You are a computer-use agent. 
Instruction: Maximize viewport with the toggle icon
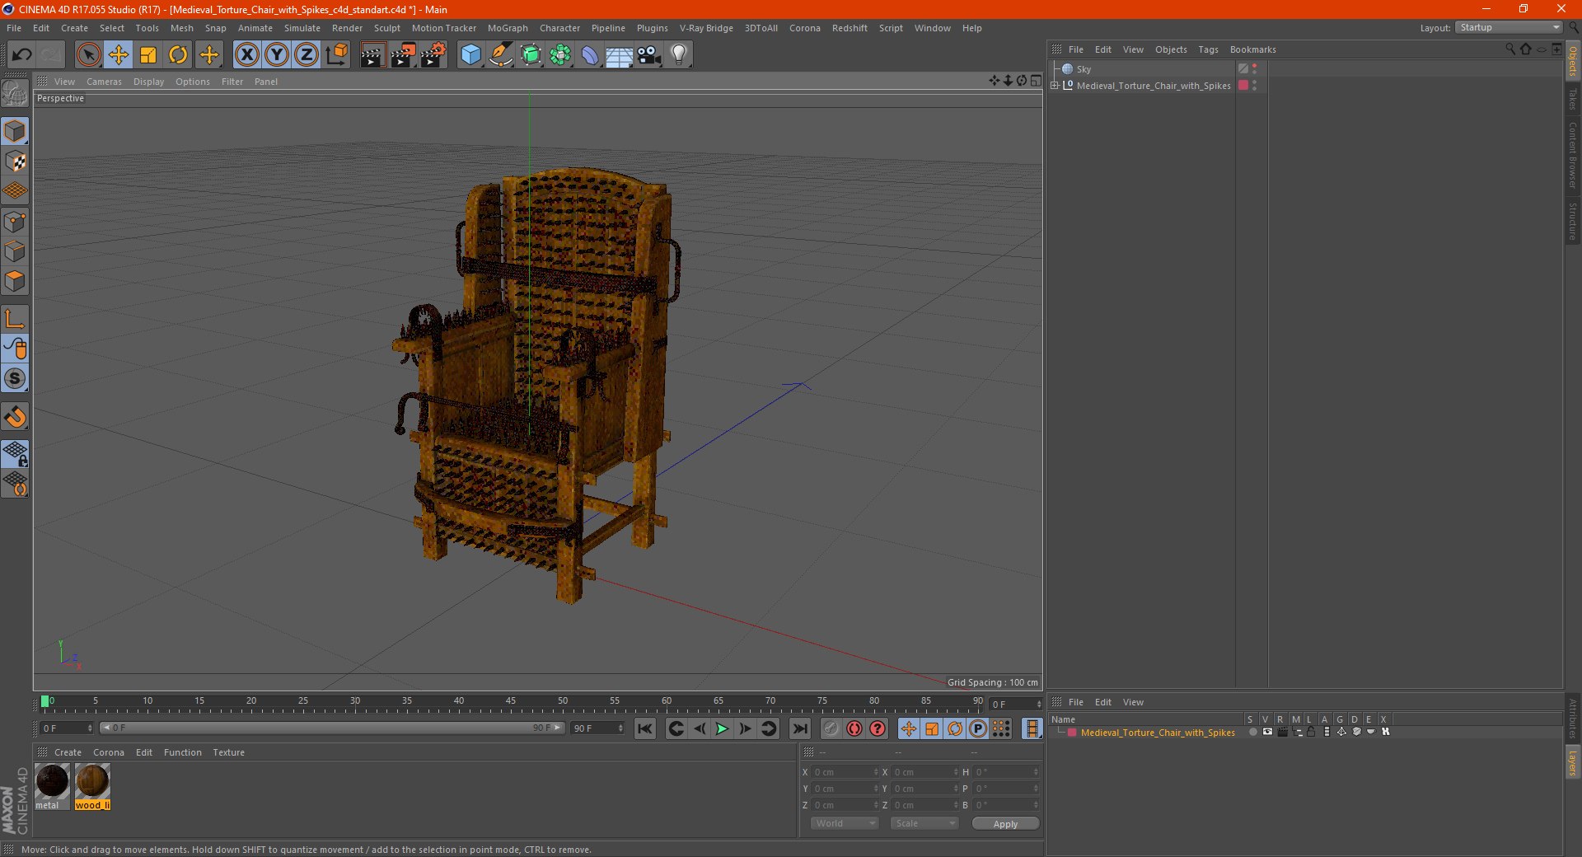pyautogui.click(x=1036, y=81)
